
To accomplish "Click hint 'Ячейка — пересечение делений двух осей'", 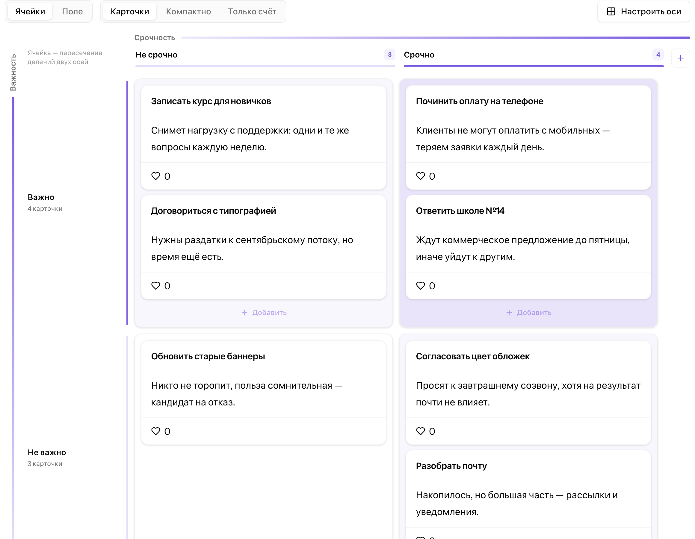I will 65,57.
